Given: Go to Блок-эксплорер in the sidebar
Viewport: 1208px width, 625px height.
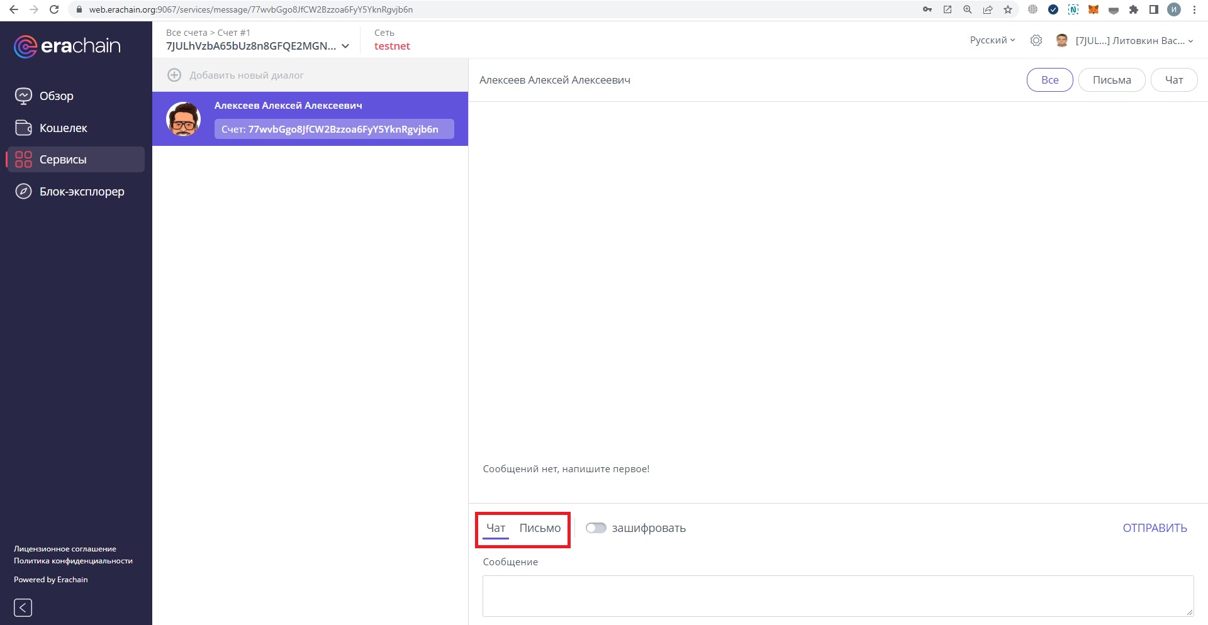Looking at the screenshot, I should (x=81, y=192).
